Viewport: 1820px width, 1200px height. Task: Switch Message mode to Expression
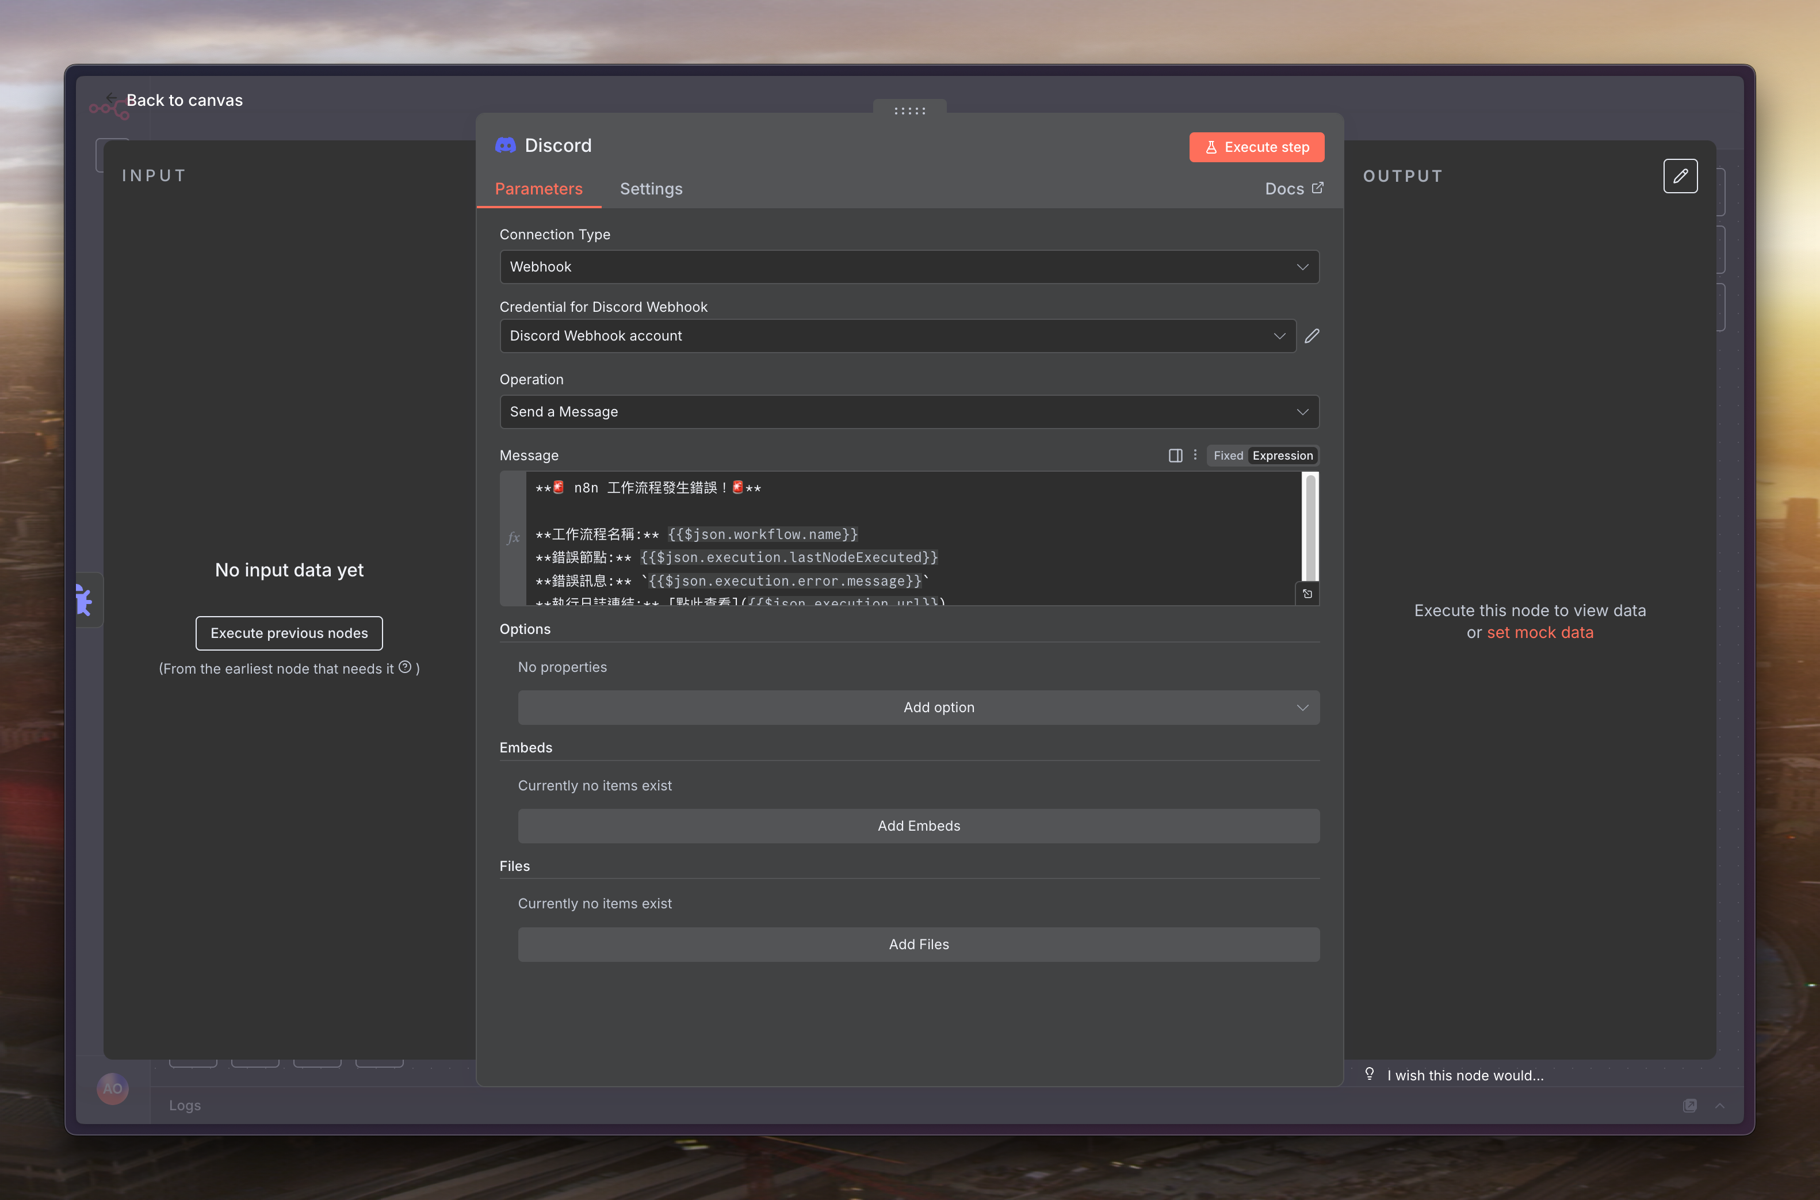click(x=1282, y=456)
